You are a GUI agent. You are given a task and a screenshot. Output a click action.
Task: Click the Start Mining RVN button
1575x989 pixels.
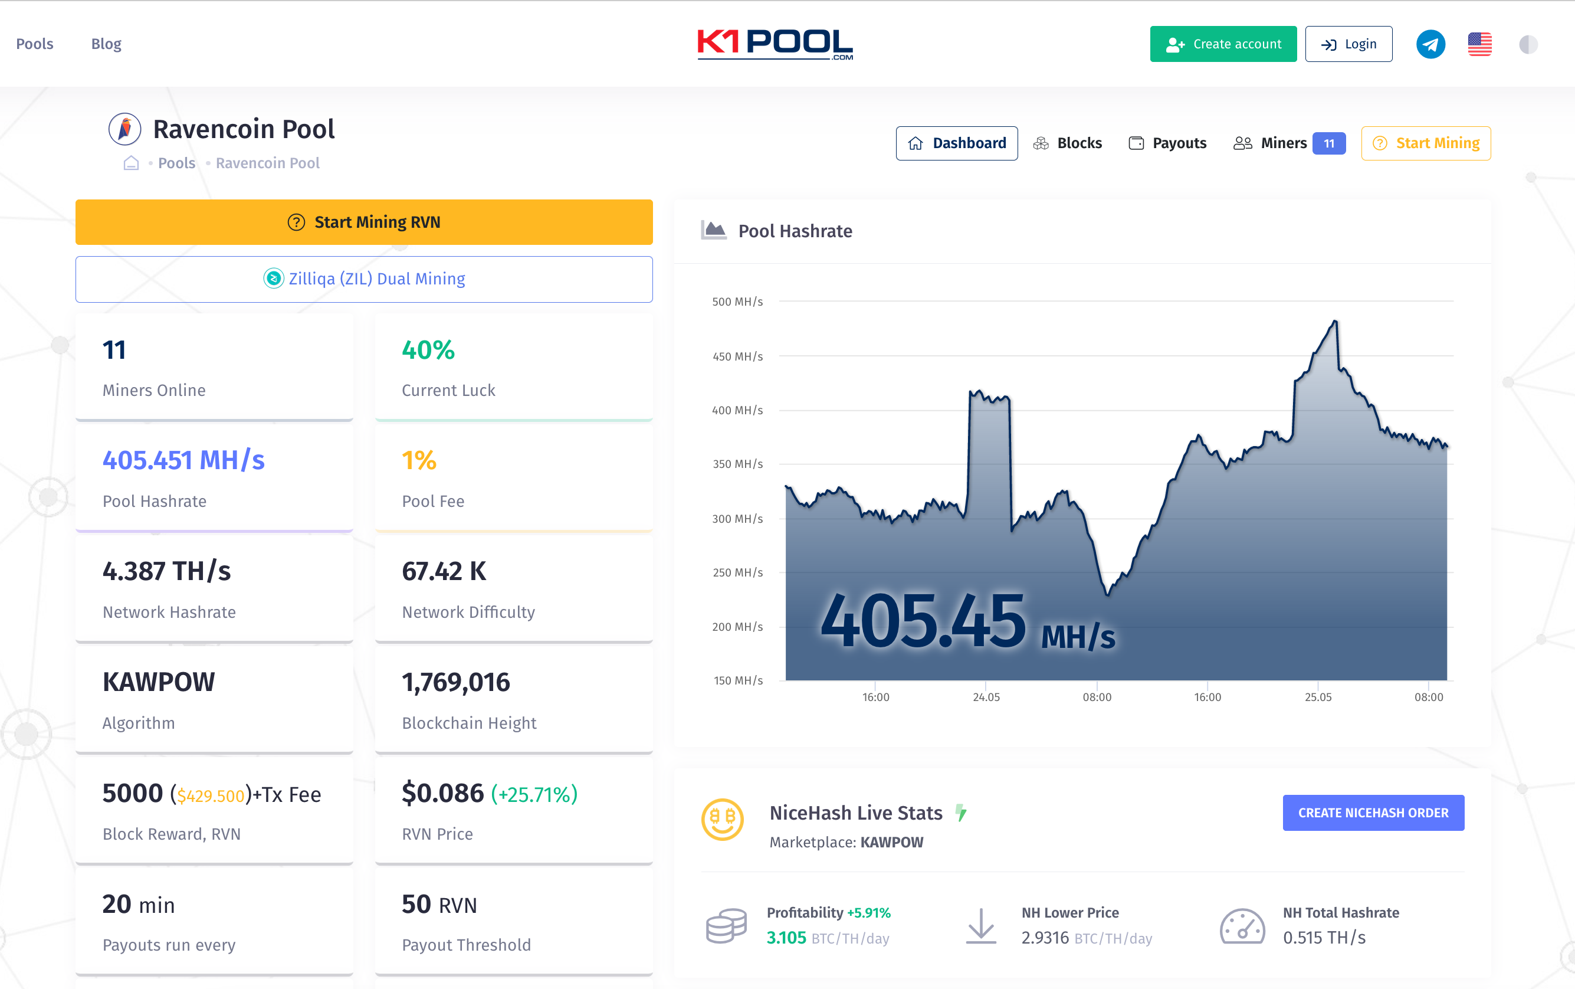coord(363,222)
